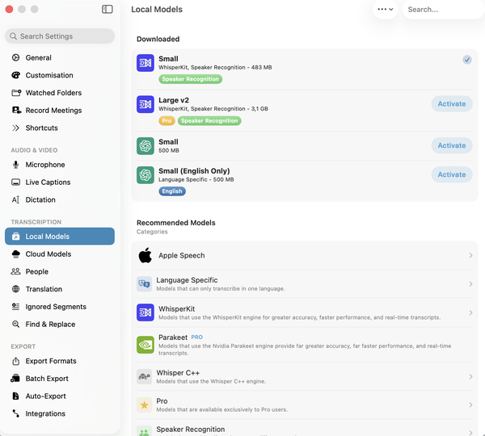The height and width of the screenshot is (436, 485).
Task: Toggle the sidebar panel icon
Action: (107, 9)
